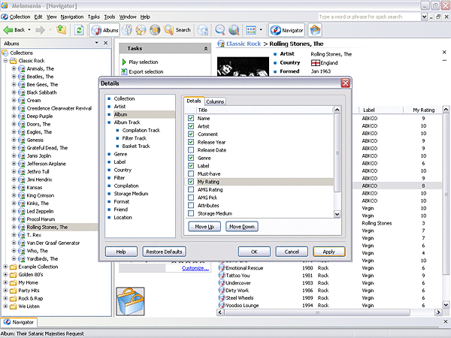Image resolution: width=451 pixels, height=338 pixels.
Task: Click the basket icon right of Navigator button
Action: (x=316, y=30)
